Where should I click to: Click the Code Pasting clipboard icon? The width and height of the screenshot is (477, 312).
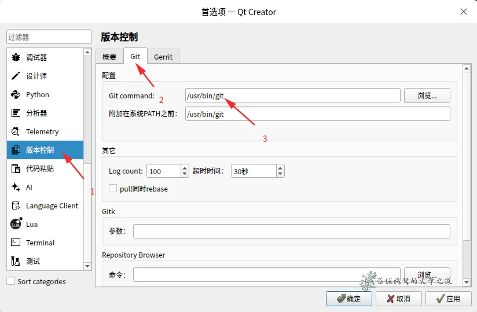click(16, 168)
